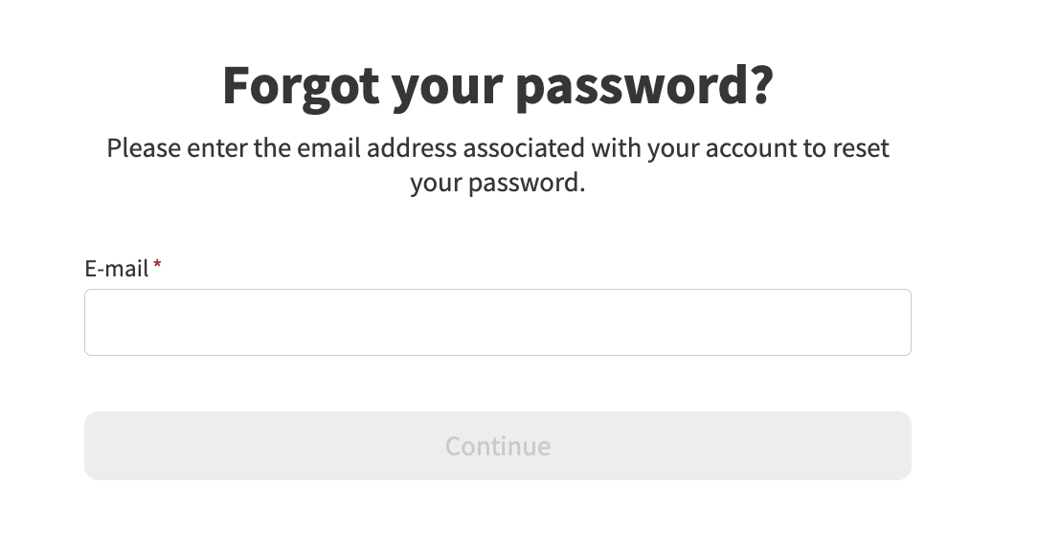This screenshot has width=1038, height=549.
Task: Click the disabled Continue button
Action: coord(498,446)
